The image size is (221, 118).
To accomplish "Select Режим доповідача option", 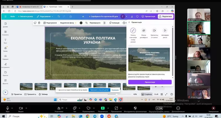I will (x=144, y=33).
